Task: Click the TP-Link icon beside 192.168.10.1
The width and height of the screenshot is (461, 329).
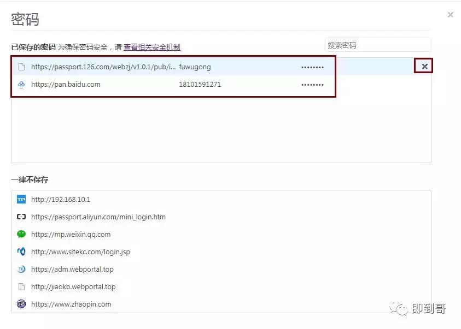Action: tap(21, 199)
